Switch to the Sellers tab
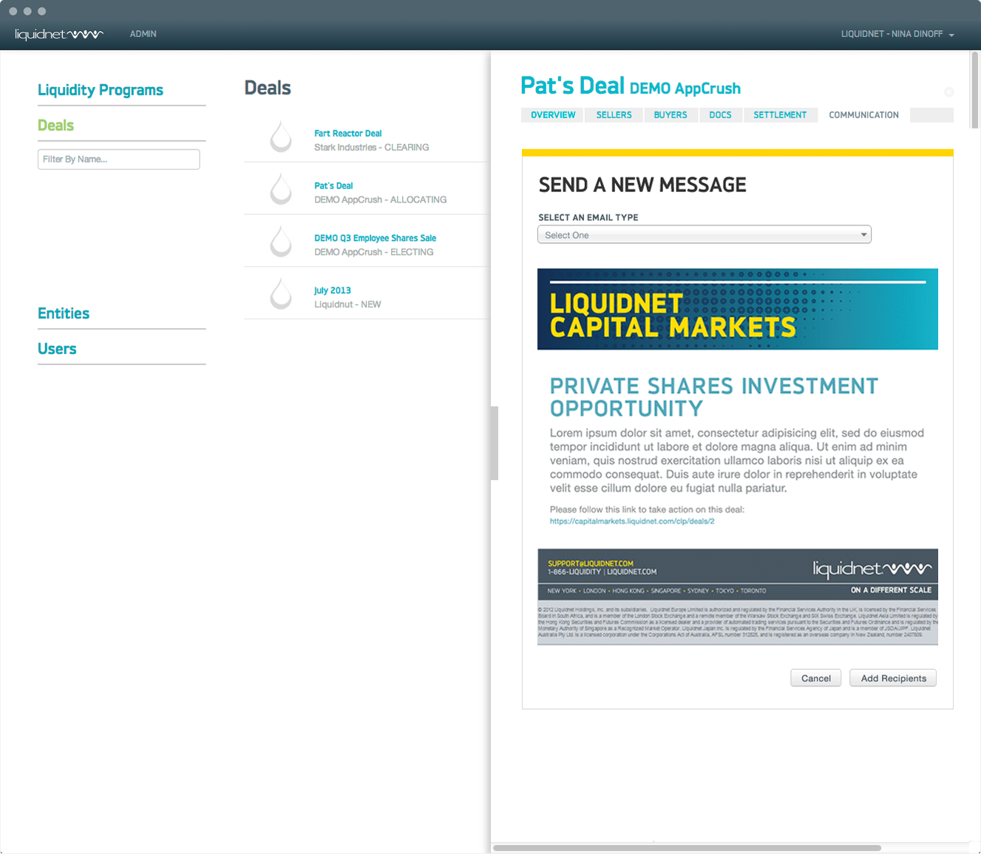Image resolution: width=981 pixels, height=854 pixels. point(614,115)
